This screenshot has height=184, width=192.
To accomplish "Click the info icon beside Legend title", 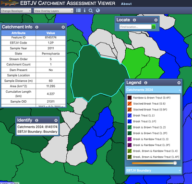I will pyautogui.click(x=146, y=83).
